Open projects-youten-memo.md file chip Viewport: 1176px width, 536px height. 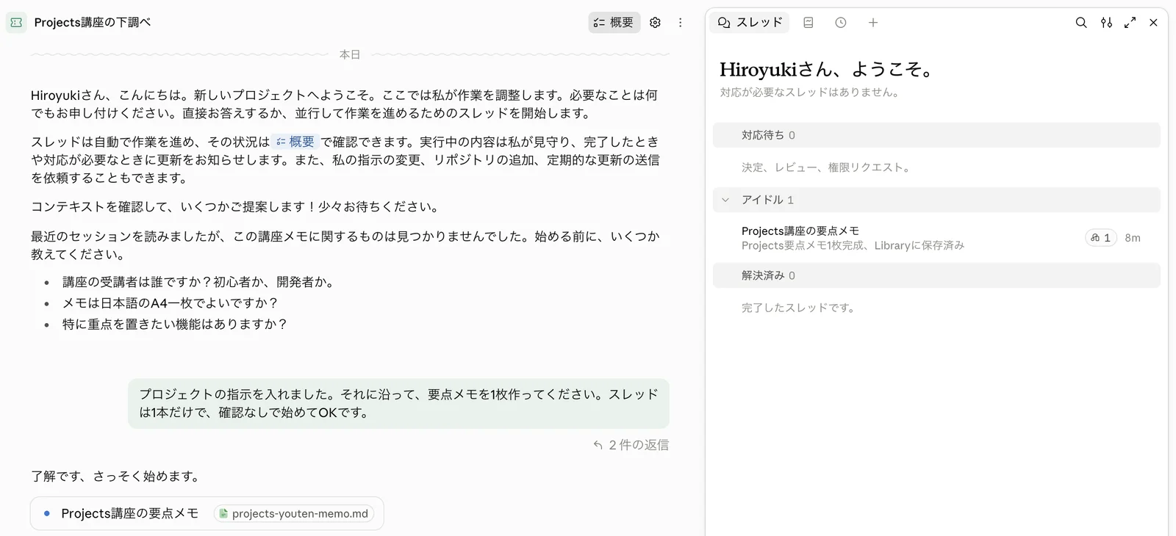294,514
